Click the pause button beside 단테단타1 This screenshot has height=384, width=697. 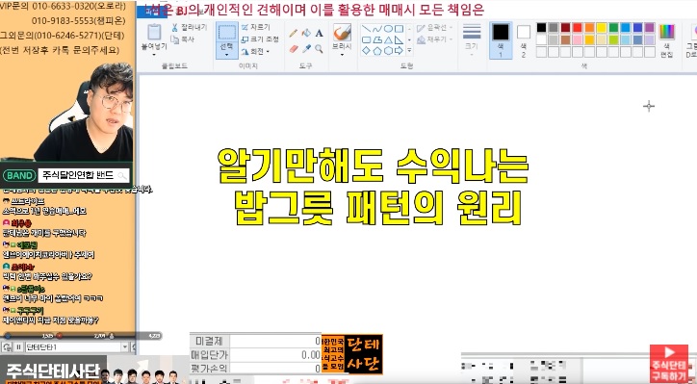coord(19,347)
